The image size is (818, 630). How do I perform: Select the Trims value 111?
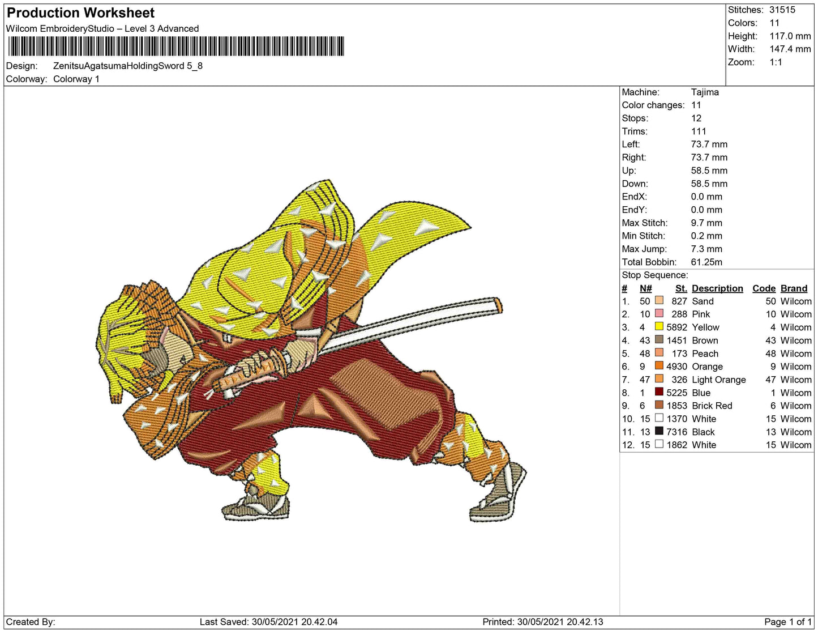coord(699,131)
